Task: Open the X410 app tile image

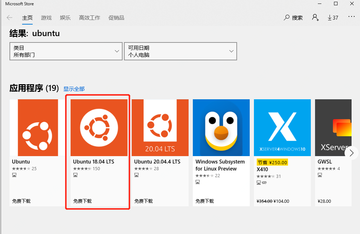Action: (282, 128)
